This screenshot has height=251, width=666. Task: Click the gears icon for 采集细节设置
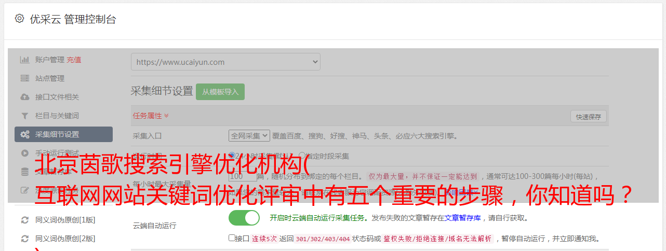tap(24, 134)
